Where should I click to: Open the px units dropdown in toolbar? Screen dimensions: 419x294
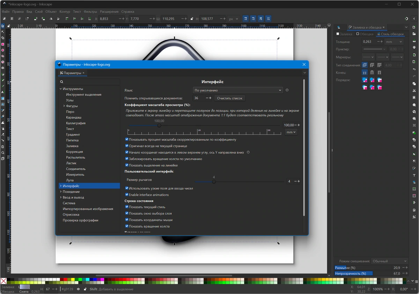point(234,19)
